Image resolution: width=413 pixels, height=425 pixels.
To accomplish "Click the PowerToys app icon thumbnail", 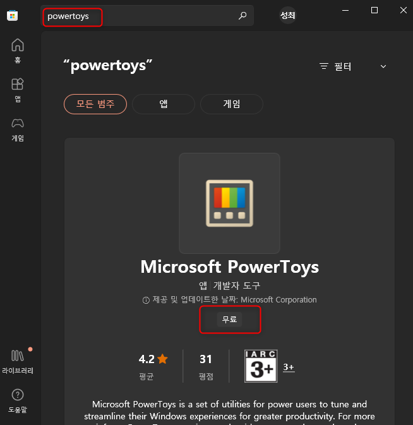I will (x=229, y=203).
